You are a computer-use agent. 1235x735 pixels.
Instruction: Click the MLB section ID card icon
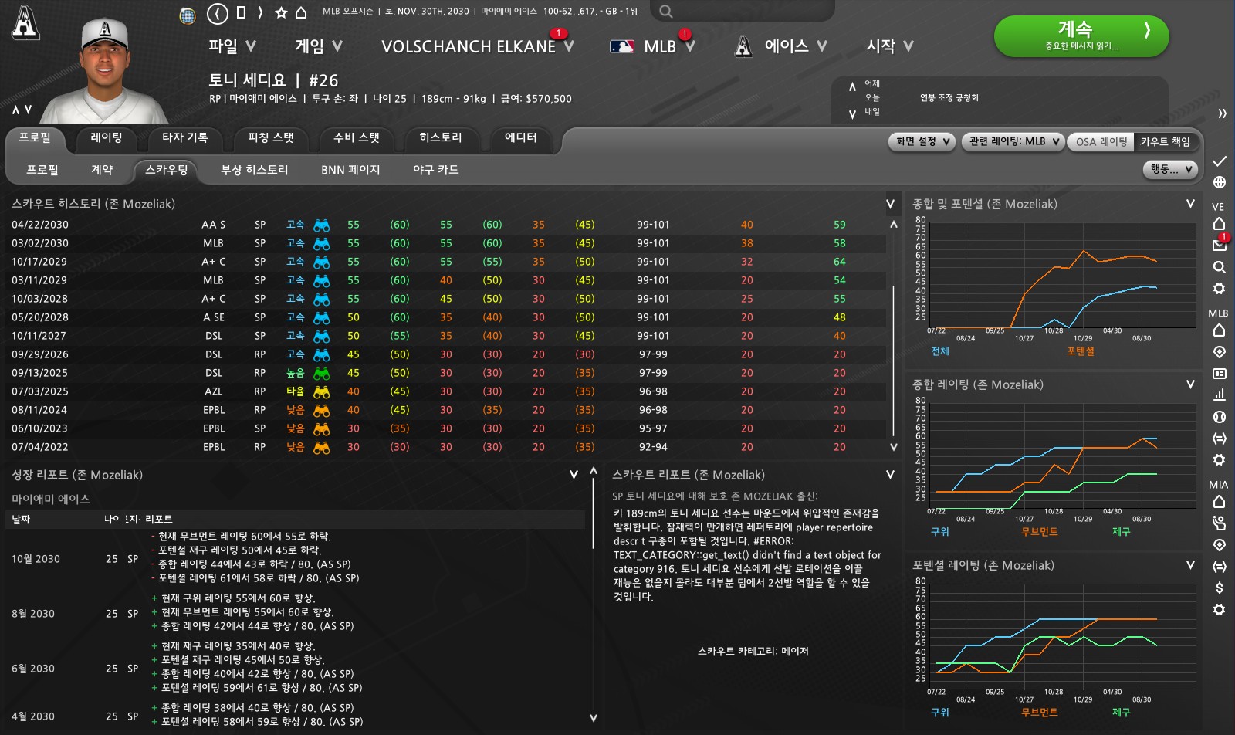pos(1219,374)
